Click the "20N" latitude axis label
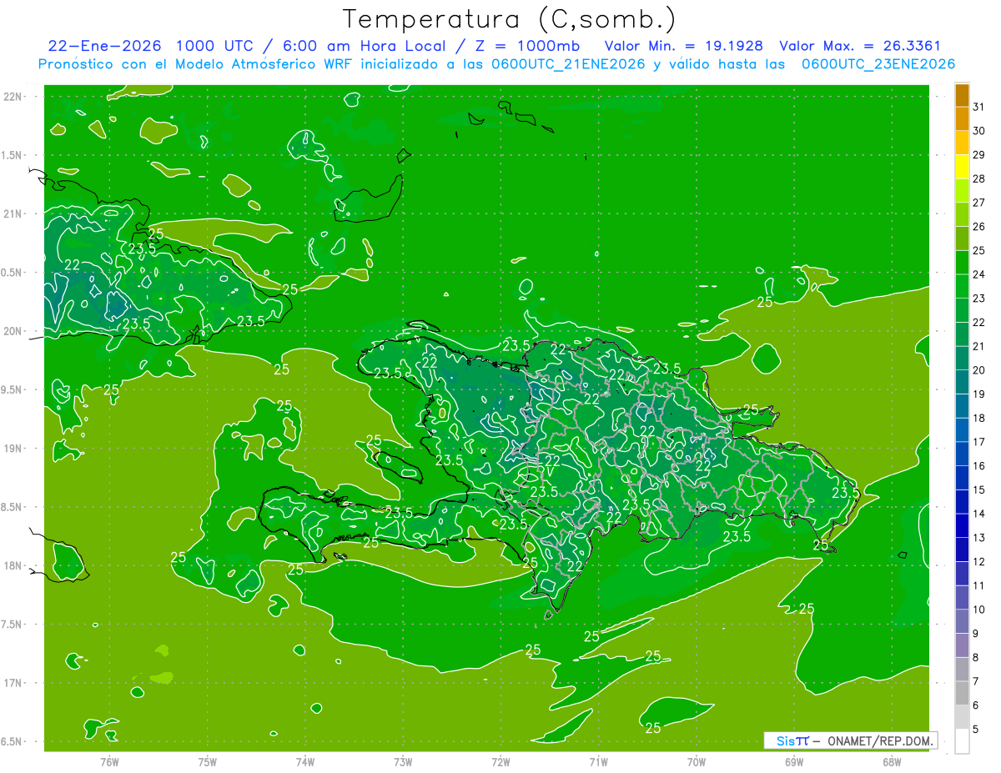 point(12,331)
